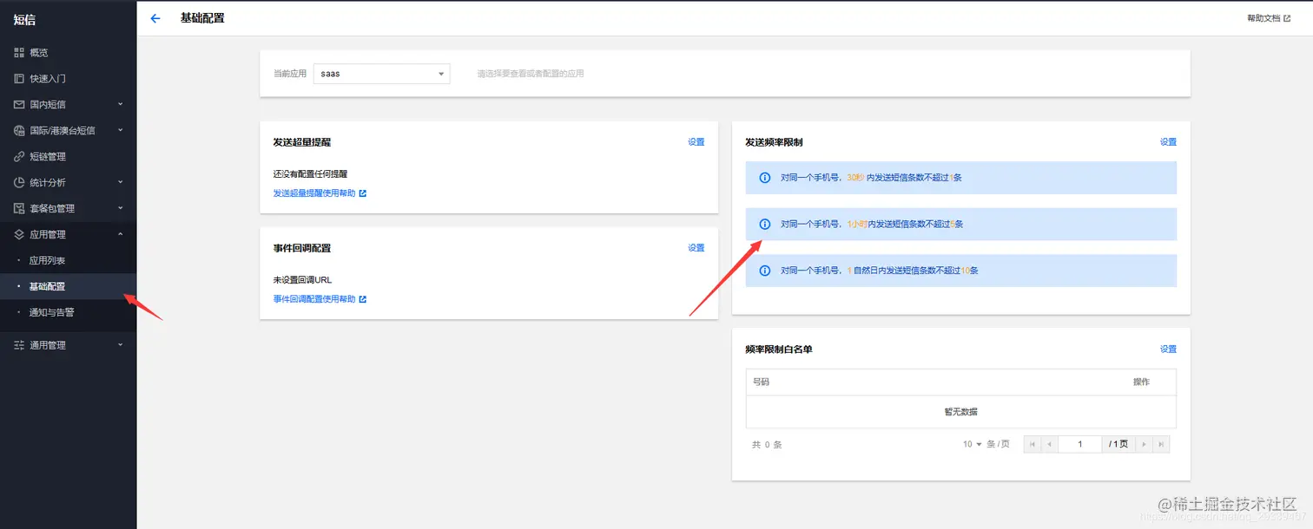Click the 短链管理 link icon
The width and height of the screenshot is (1313, 529).
click(19, 157)
